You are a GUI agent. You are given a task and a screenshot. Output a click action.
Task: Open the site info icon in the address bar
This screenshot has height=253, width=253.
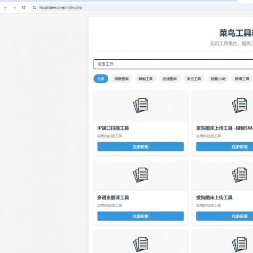click(x=34, y=8)
